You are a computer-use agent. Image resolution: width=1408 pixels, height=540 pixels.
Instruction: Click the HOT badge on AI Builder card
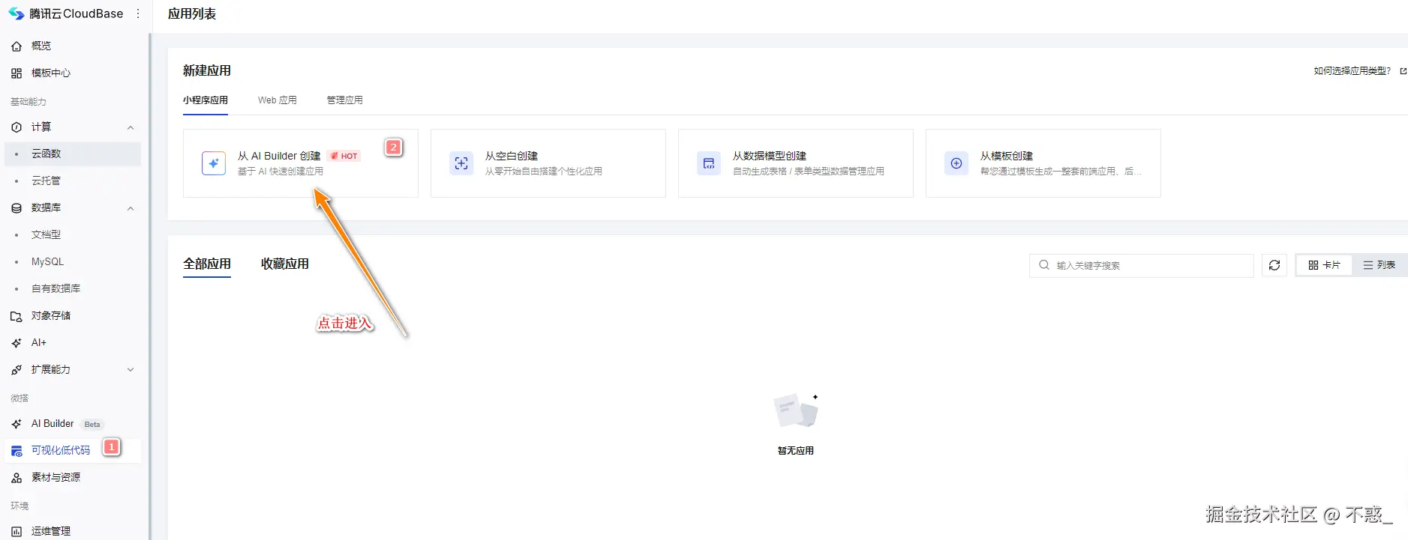[344, 156]
